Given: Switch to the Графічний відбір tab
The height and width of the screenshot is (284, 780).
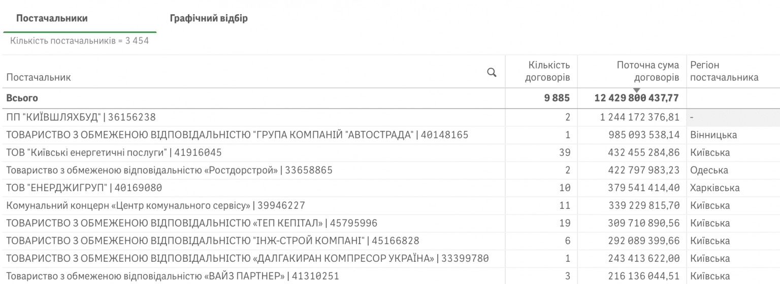Looking at the screenshot, I should pyautogui.click(x=209, y=19).
